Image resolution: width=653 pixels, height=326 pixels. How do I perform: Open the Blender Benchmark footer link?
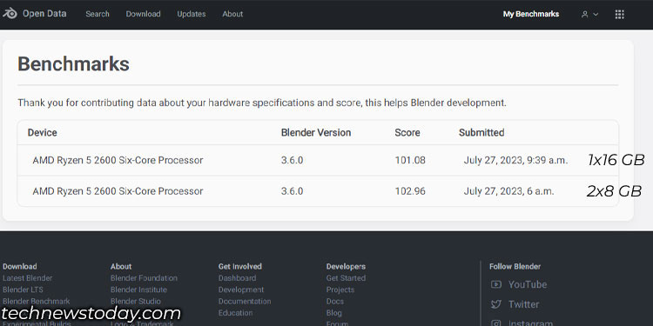[37, 301]
